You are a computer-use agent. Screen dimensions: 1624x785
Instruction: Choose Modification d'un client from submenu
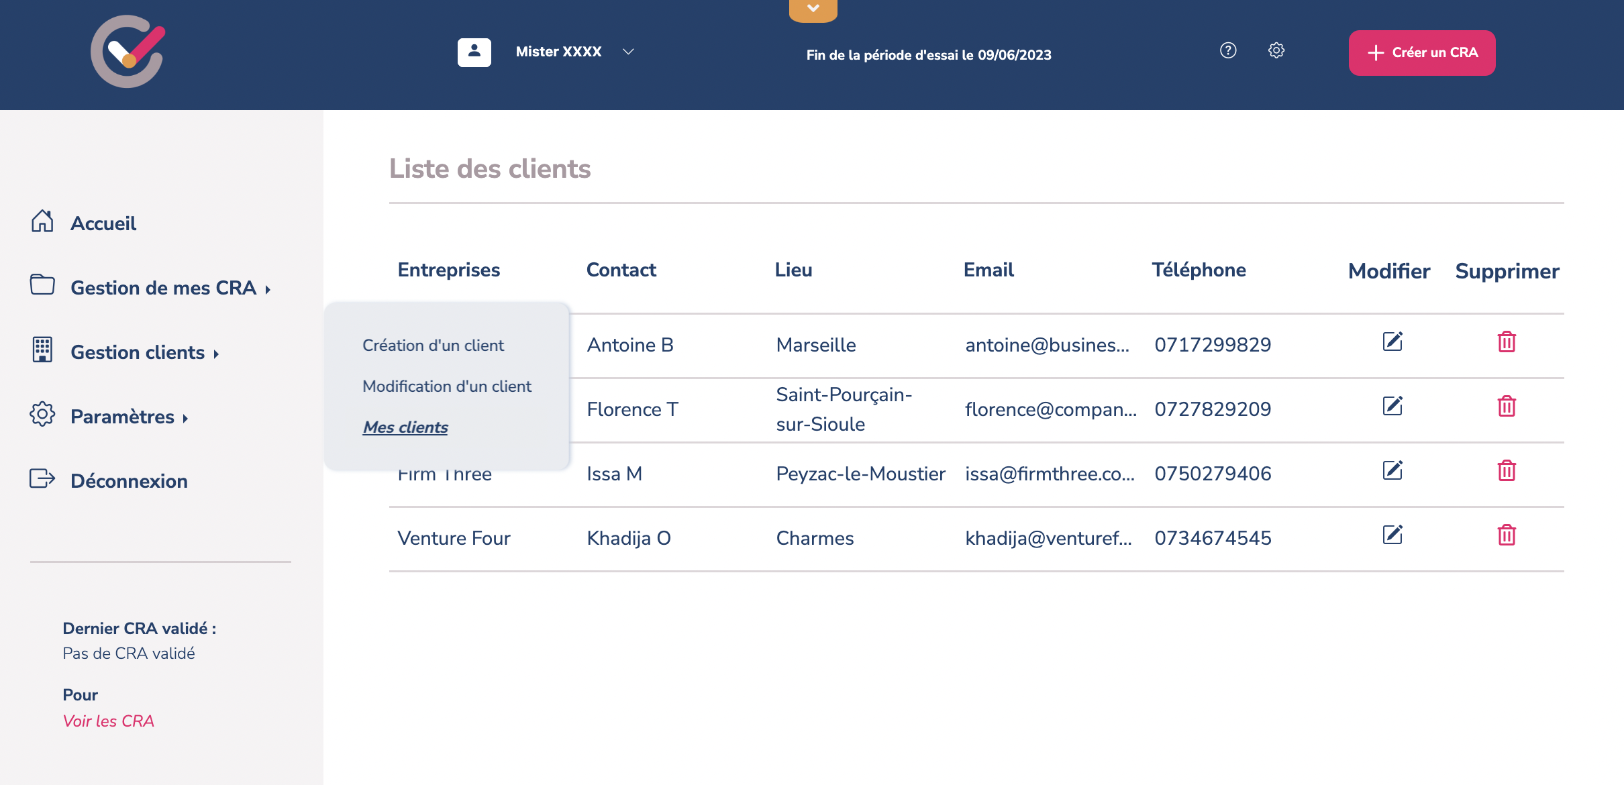(447, 386)
